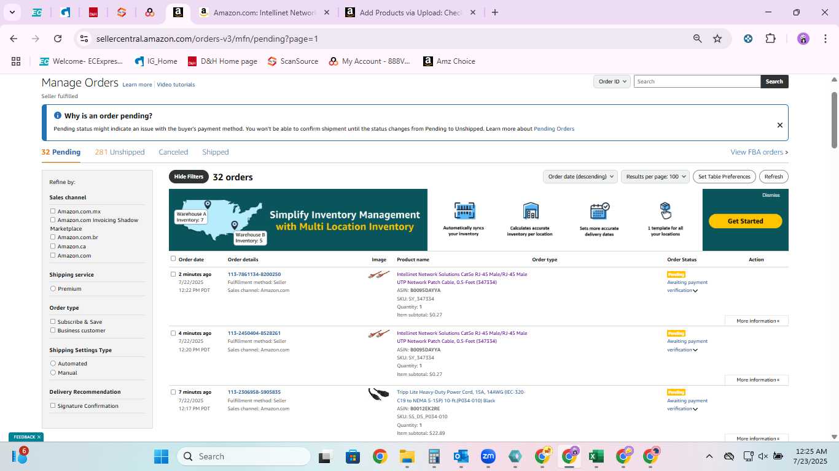The image size is (839, 471).
Task: Open the Chrome extensions puzzle icon
Action: 770,39
